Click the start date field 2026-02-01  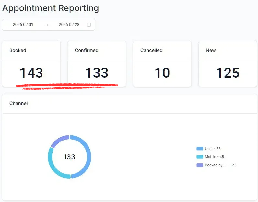click(x=23, y=25)
